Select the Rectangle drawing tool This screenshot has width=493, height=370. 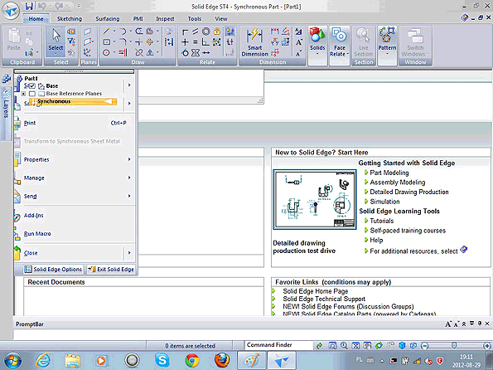point(107,41)
